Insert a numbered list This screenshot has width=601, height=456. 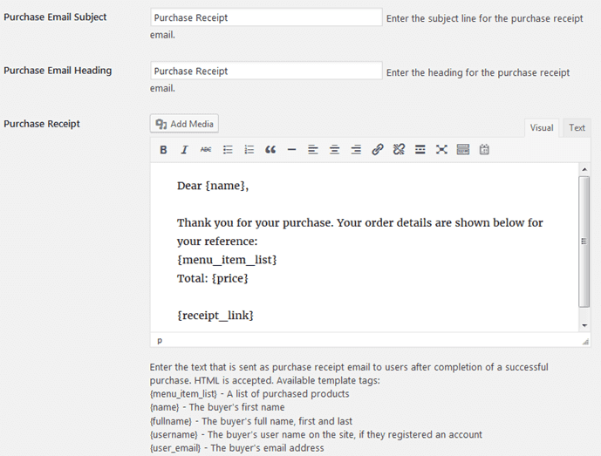click(x=249, y=150)
